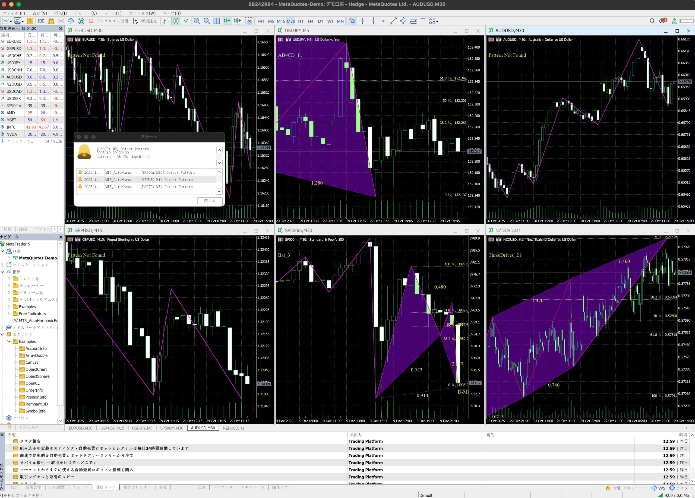
Task: Open the objects shapes dropdown arrow
Action: click(x=437, y=21)
